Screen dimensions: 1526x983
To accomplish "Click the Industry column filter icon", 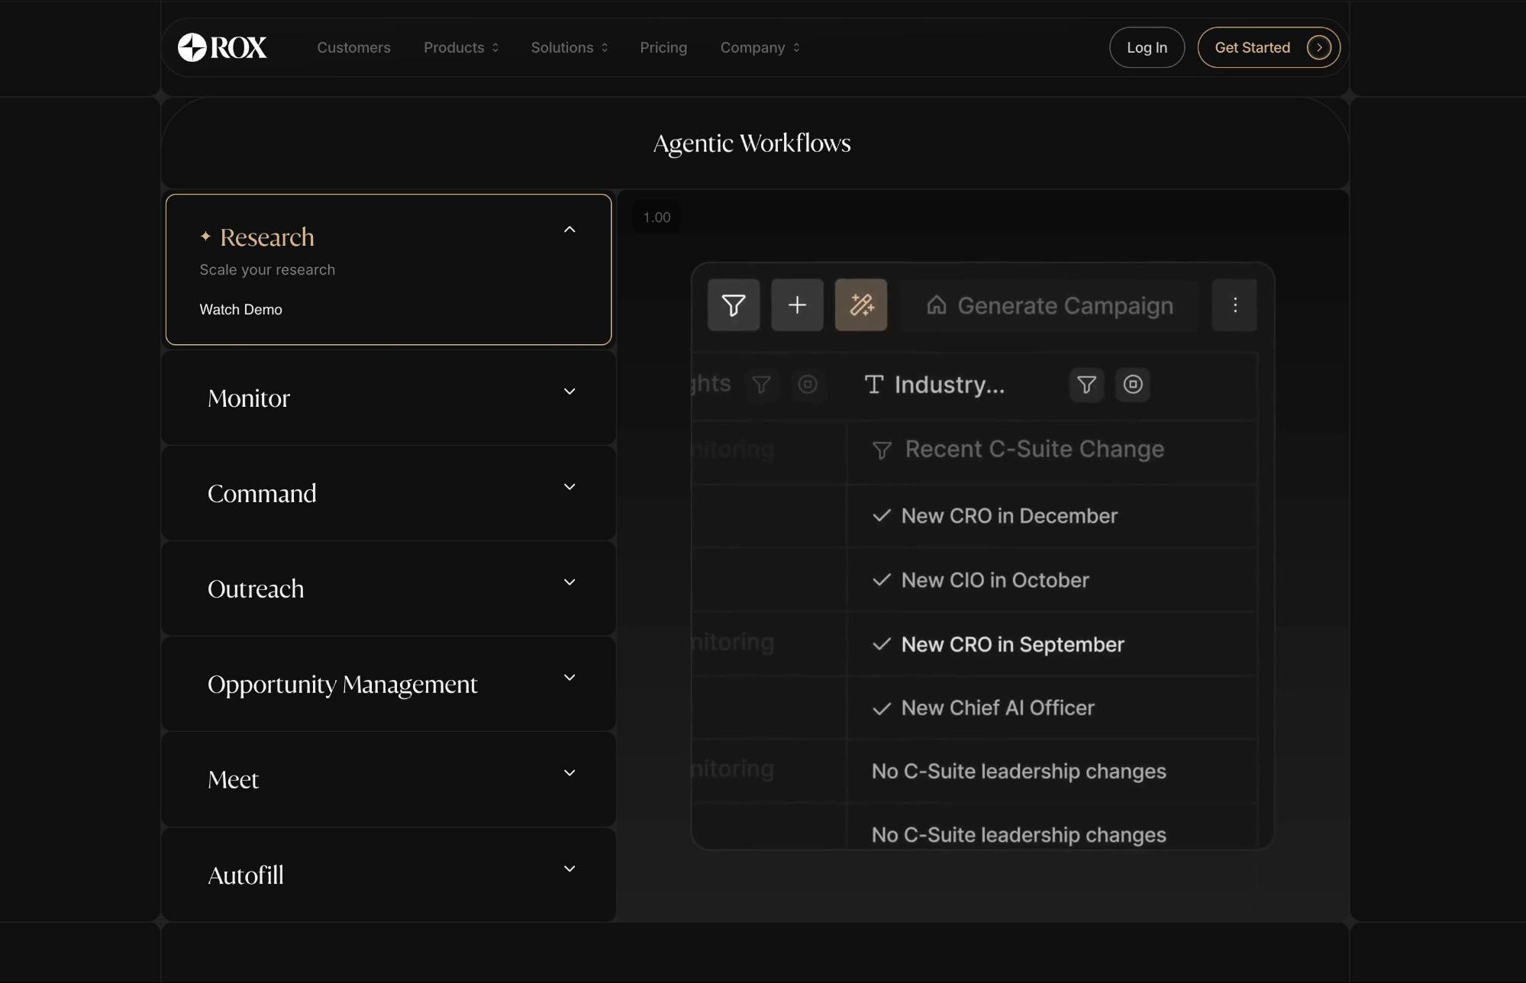I will point(1086,385).
